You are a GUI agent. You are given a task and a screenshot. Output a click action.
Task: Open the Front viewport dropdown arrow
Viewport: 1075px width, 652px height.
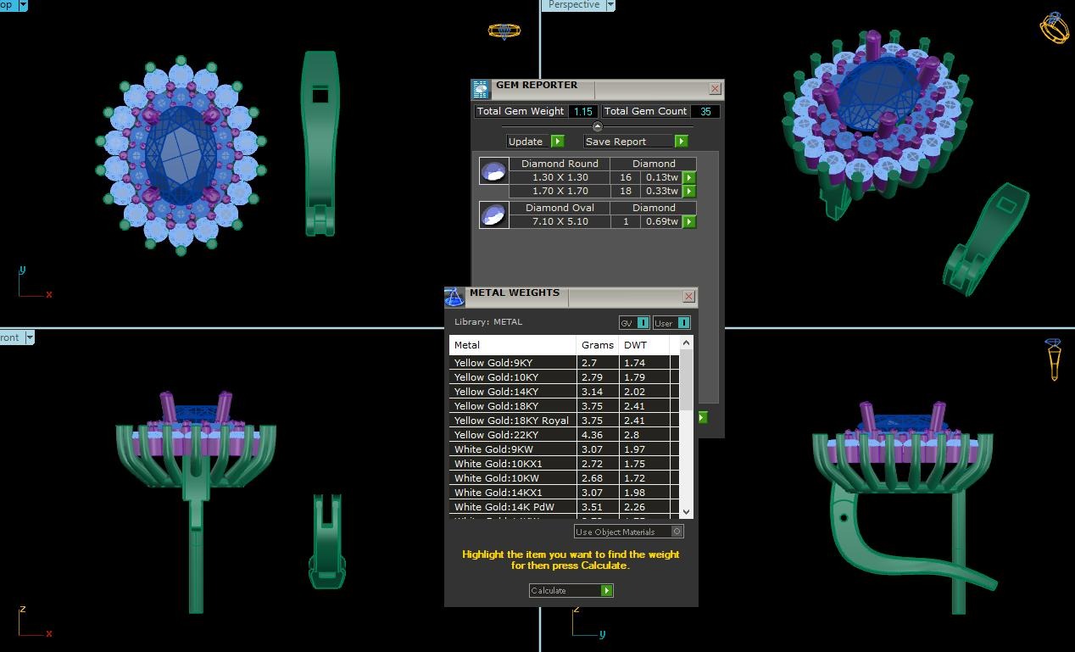click(x=30, y=337)
